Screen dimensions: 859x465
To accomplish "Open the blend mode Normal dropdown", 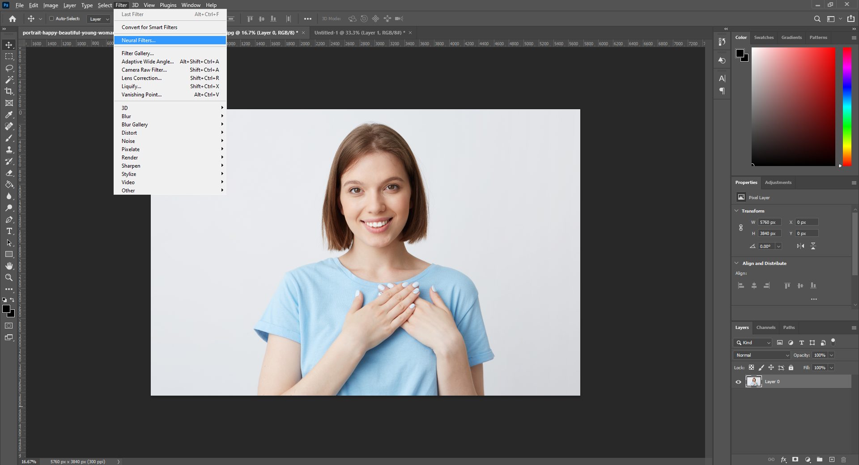I will pos(761,355).
